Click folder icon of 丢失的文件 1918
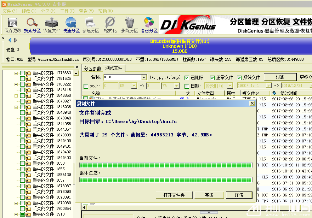This screenshot has width=312, height=218. pos(28,214)
